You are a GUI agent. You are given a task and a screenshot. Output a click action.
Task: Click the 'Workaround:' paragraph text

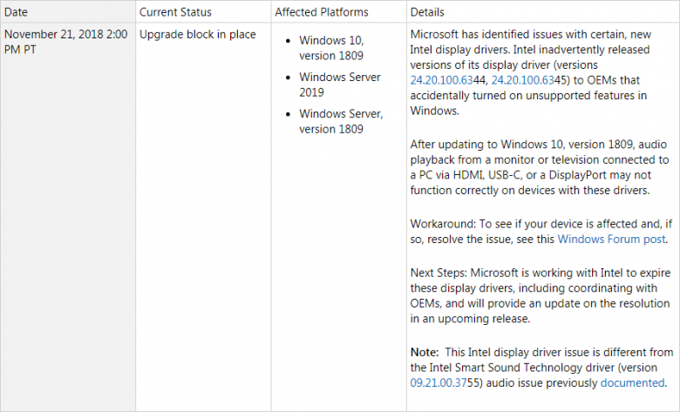tap(541, 232)
